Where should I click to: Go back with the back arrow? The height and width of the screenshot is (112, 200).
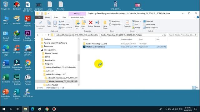[x=38, y=35]
